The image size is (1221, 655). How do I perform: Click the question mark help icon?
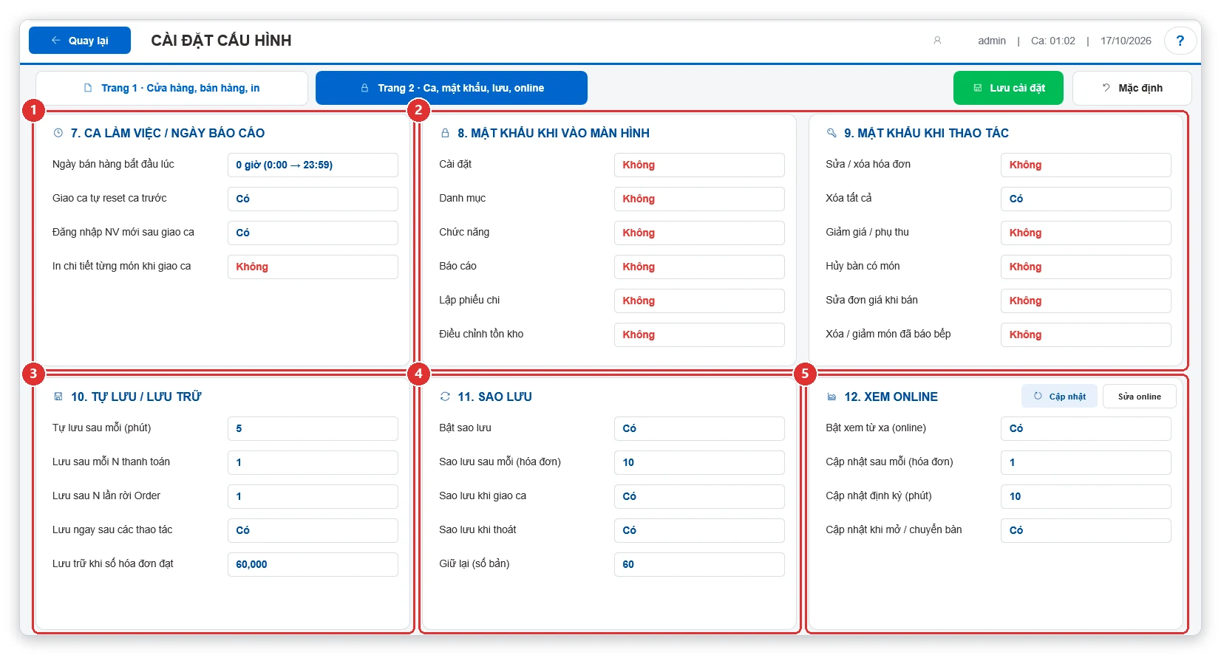(1180, 41)
